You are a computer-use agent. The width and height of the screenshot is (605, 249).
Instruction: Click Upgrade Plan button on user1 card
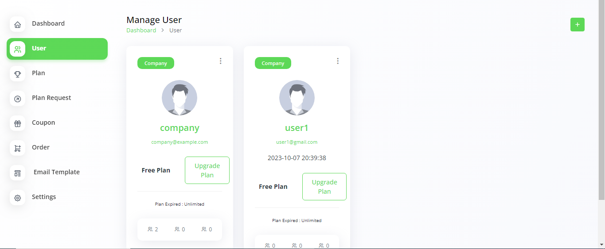[324, 187]
